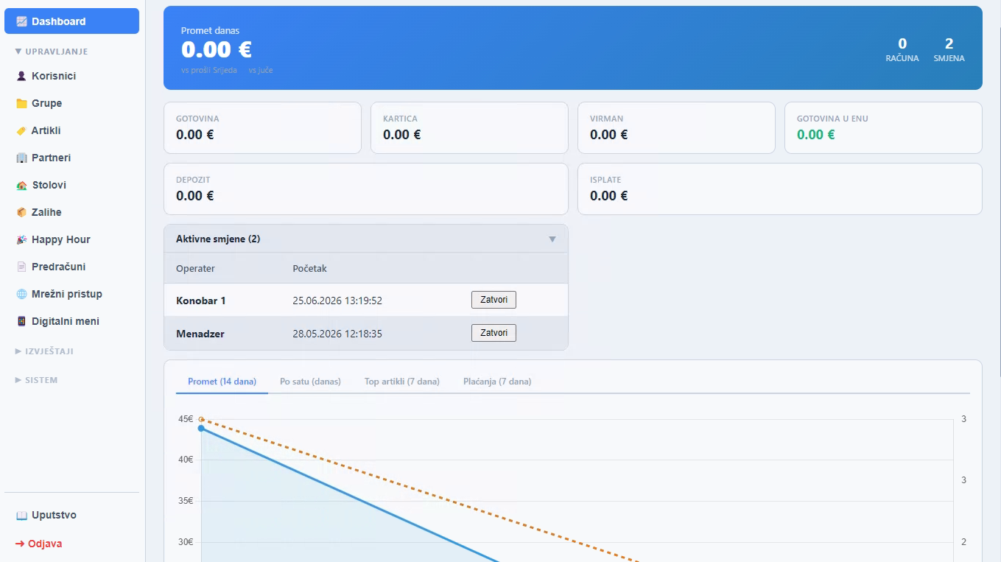Screen dimensions: 1001x562
Task: Collapse the Aktivne smjene panel arrow
Action: tap(552, 239)
